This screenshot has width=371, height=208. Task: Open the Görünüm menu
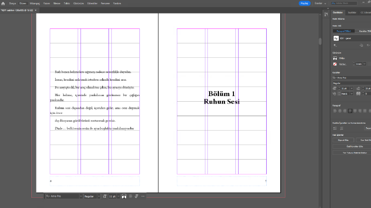click(79, 4)
